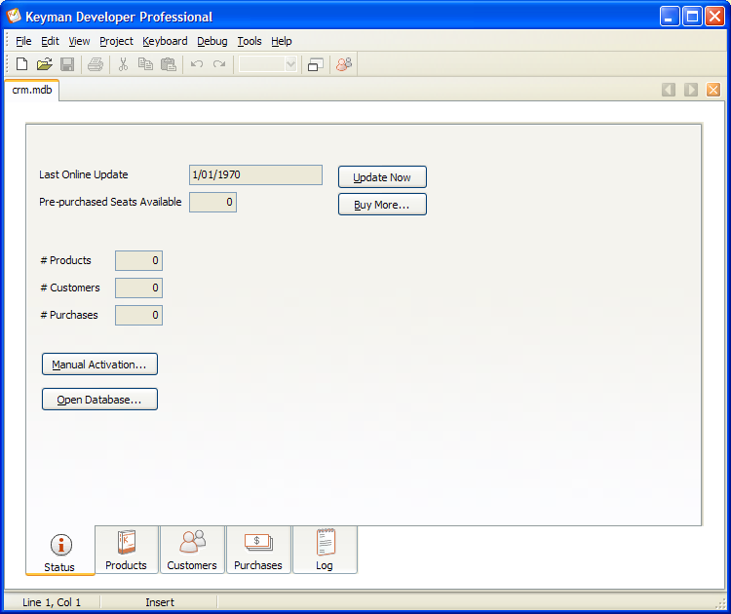Click the window resize grip corner
This screenshot has height=614, width=731.
click(x=720, y=603)
